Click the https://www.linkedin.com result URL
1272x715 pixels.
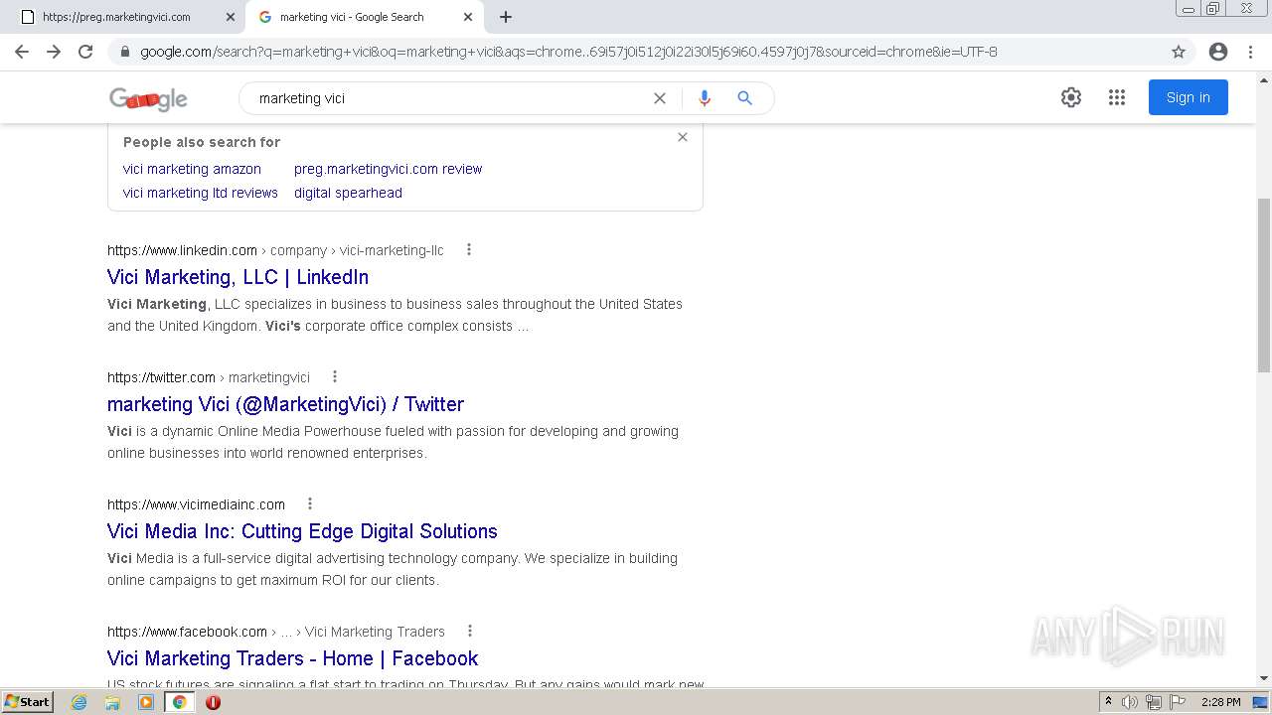tap(182, 250)
